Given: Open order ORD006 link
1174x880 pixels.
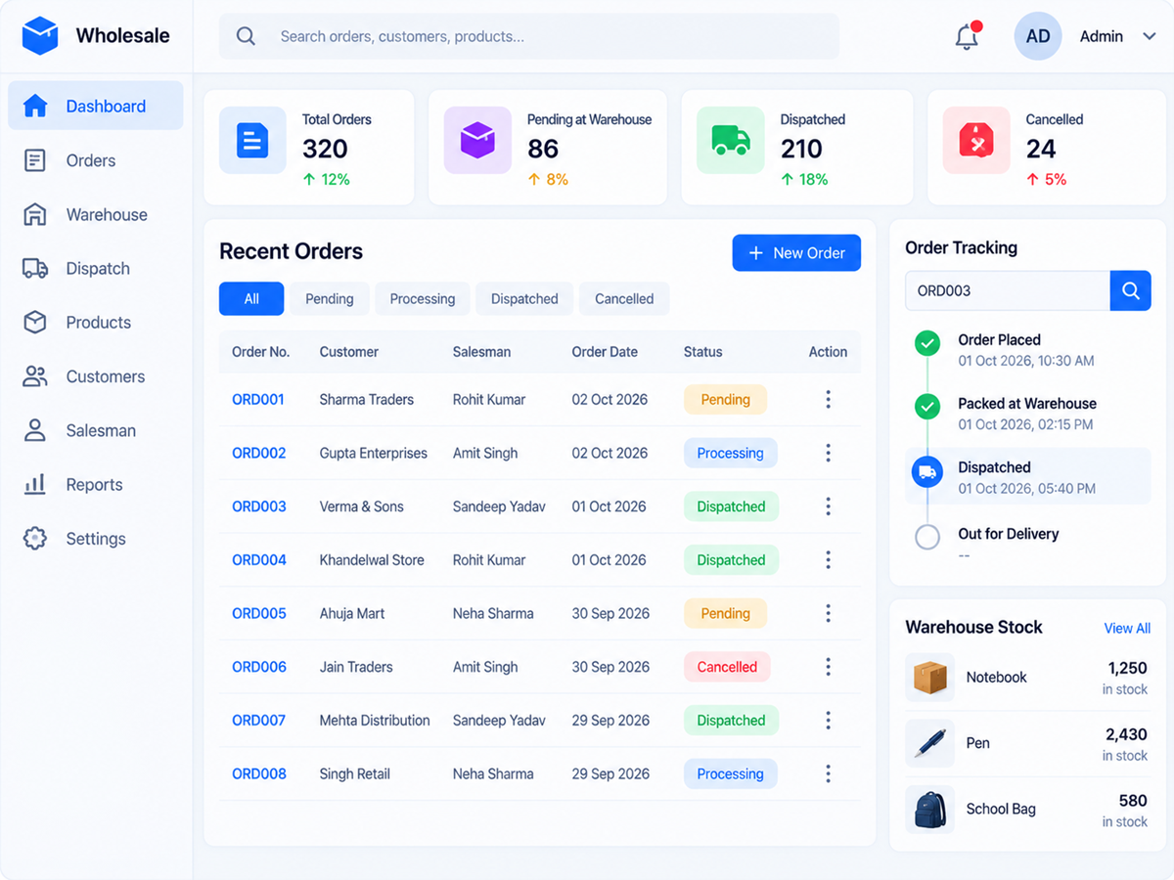Looking at the screenshot, I should click(x=259, y=667).
